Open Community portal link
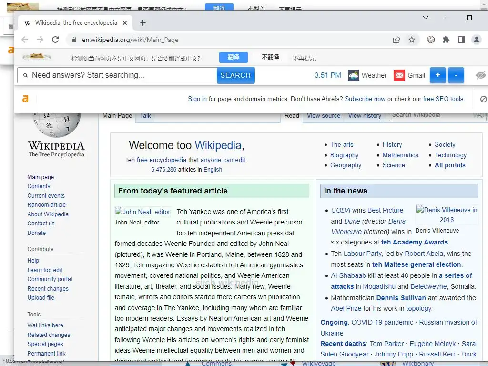Viewport: 488px width, 366px height. coord(50,279)
